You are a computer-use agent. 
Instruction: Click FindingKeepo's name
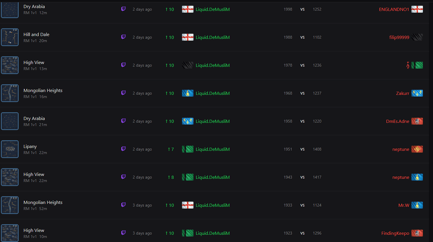coord(395,233)
